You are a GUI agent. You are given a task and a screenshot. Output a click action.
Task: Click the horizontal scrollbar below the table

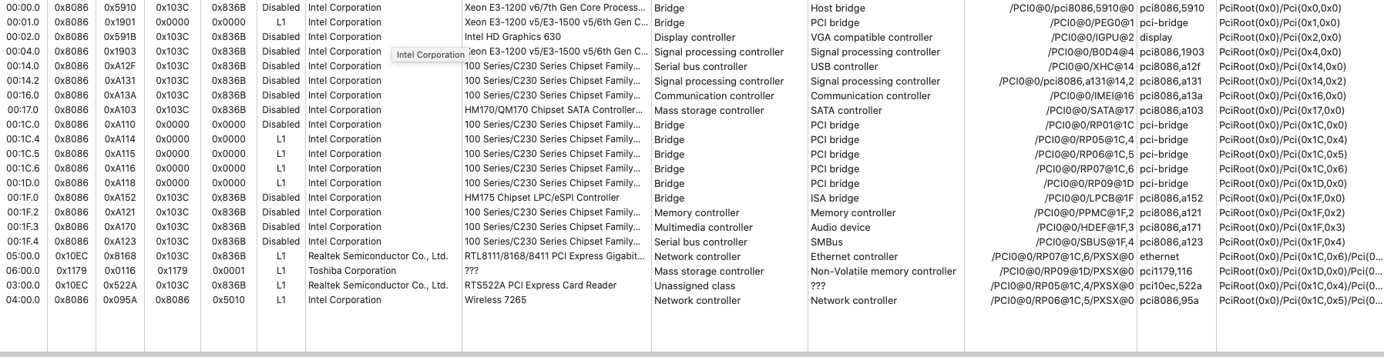692,354
